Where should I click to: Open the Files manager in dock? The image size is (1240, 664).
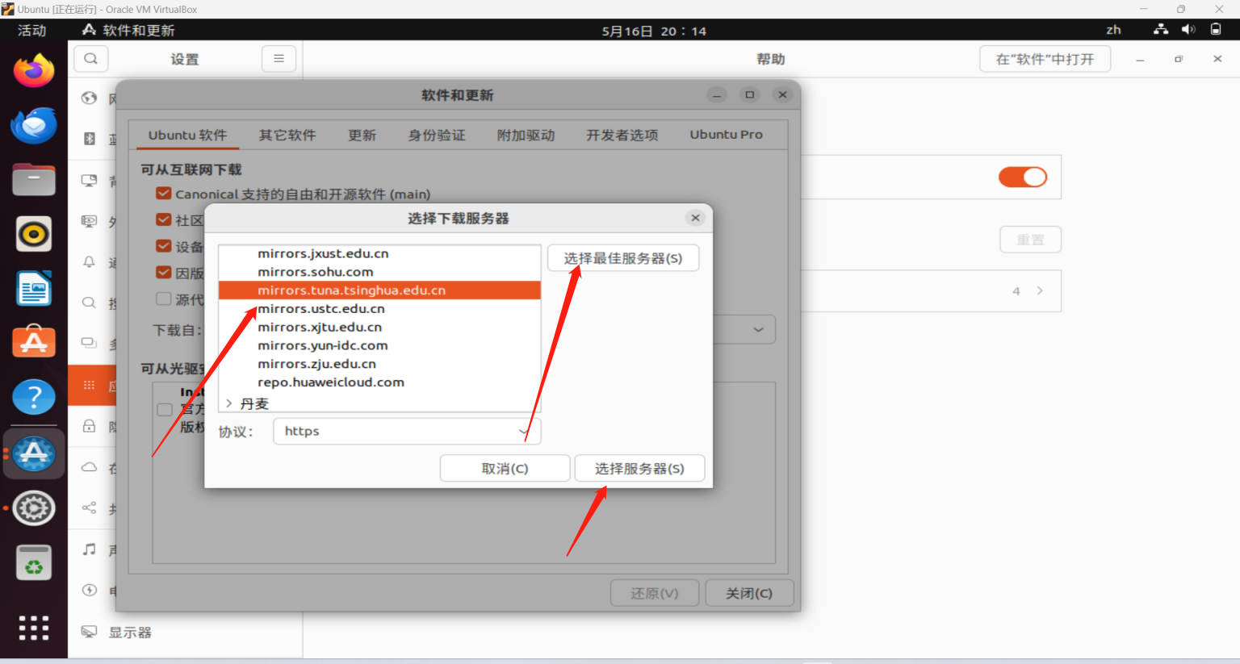tap(34, 179)
